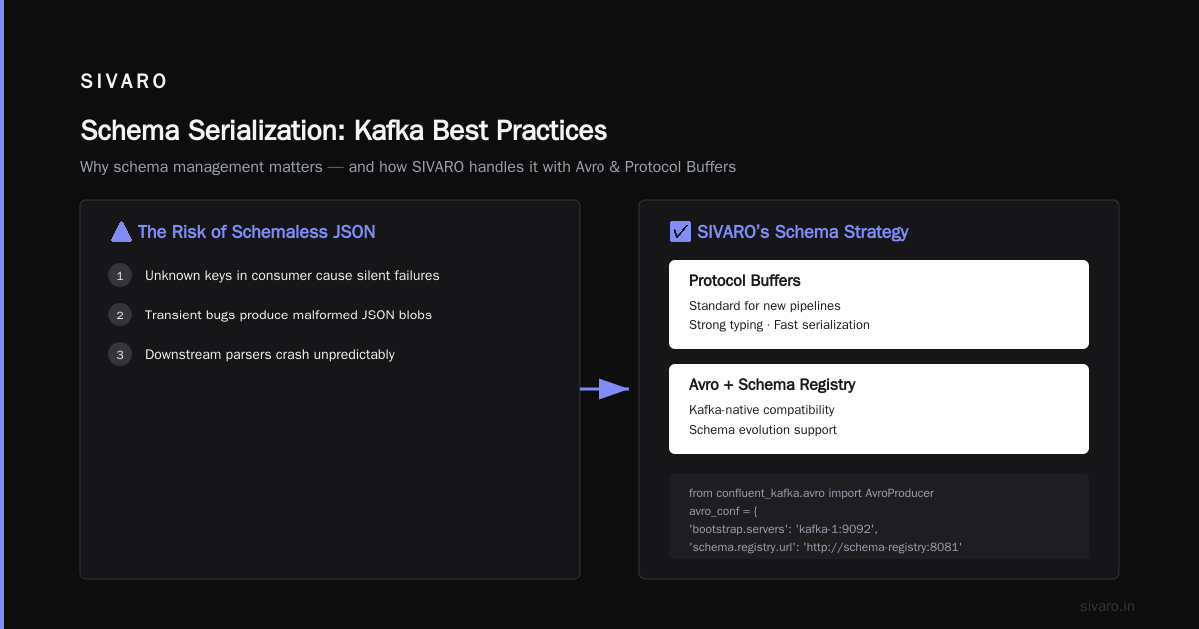Select 'Unknown keys in consumer cause silent failures'
The height and width of the screenshot is (629, 1199).
click(x=292, y=275)
